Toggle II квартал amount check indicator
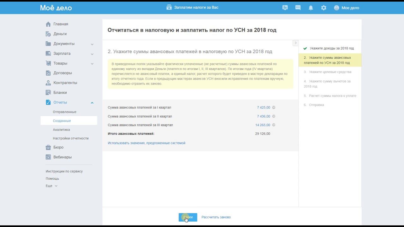This screenshot has height=227, width=404. click(x=274, y=116)
